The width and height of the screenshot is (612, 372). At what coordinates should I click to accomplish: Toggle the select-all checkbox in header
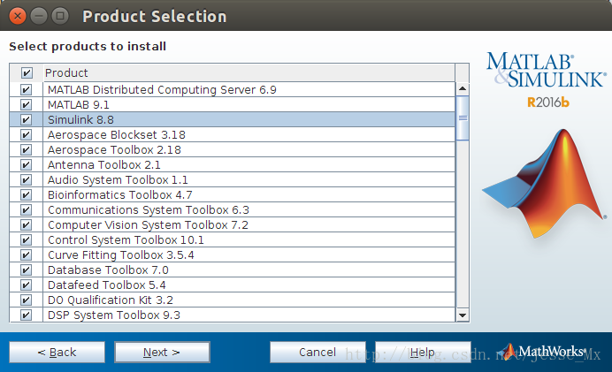pos(27,73)
